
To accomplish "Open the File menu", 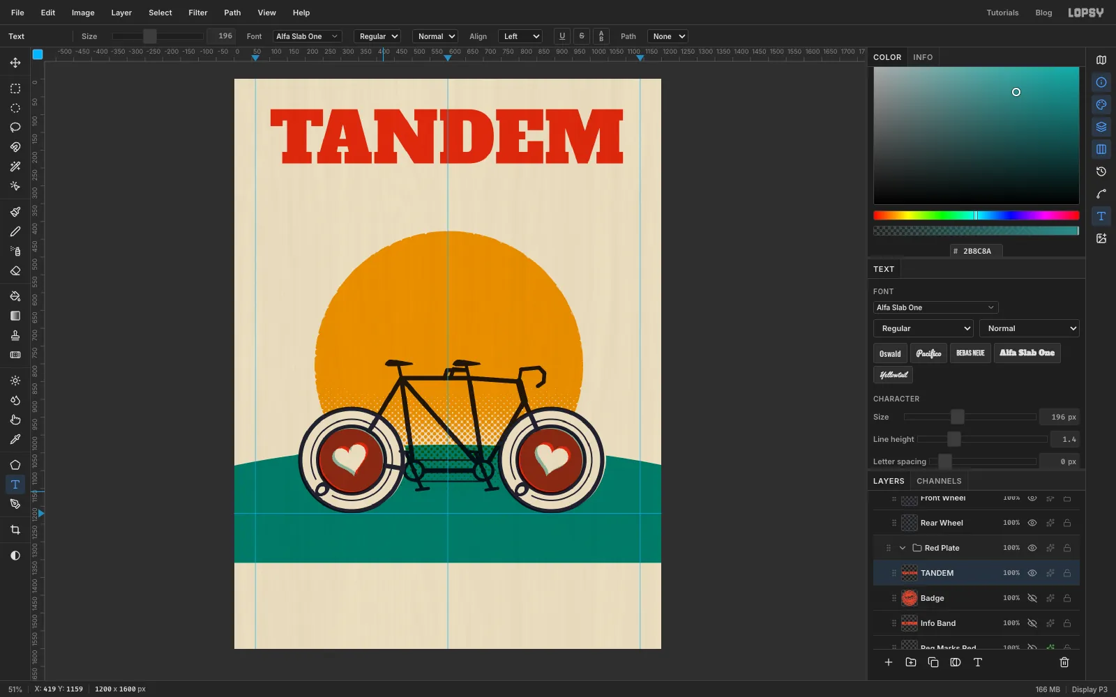I will click(17, 13).
